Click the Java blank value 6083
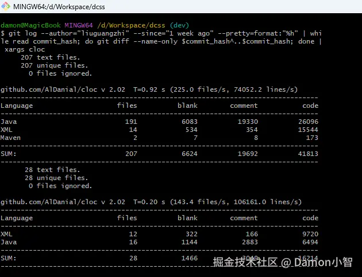 coord(190,122)
